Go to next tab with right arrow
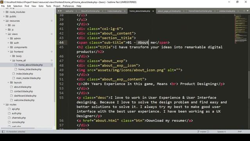The height and width of the screenshot is (141, 250). pos(61,11)
